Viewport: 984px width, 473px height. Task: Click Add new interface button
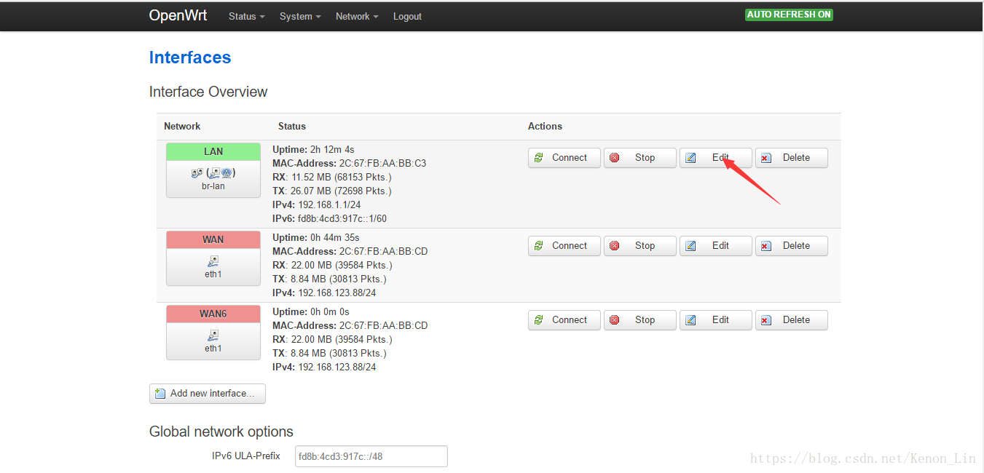(208, 394)
